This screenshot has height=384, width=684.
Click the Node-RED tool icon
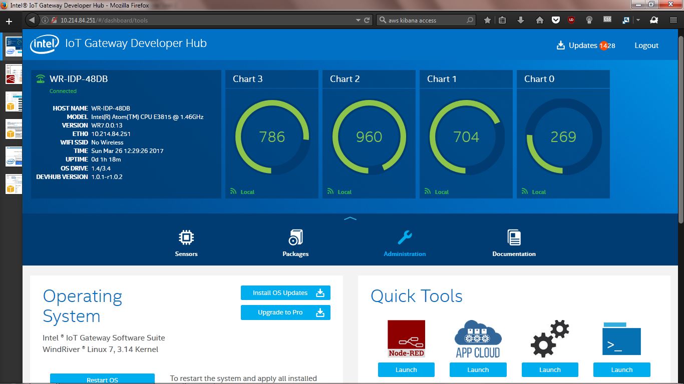pos(406,339)
